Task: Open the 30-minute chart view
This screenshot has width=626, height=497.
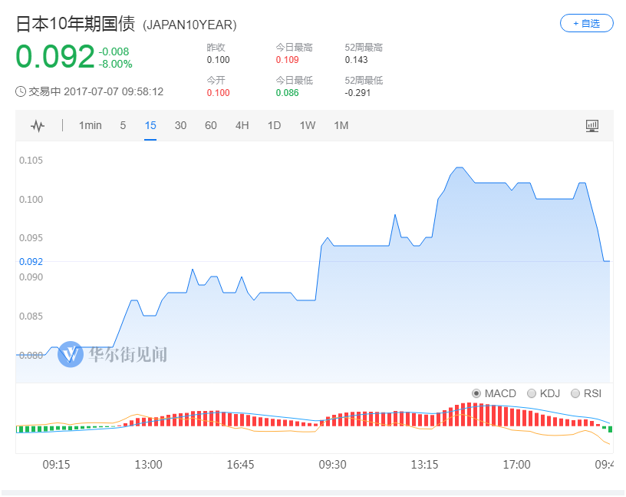Action: pos(180,124)
